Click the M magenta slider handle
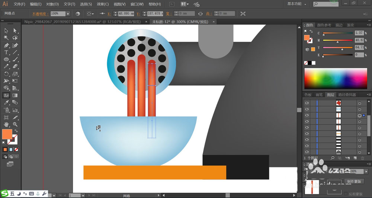Viewport: 372px width, 198px height. point(338,42)
